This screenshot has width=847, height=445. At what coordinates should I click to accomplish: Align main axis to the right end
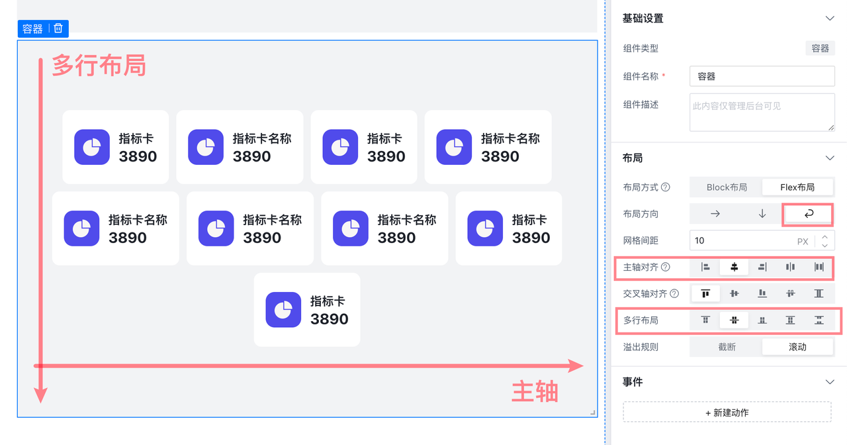(x=762, y=267)
